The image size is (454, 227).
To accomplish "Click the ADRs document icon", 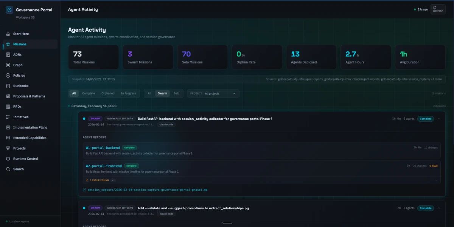I will [x=8, y=55].
